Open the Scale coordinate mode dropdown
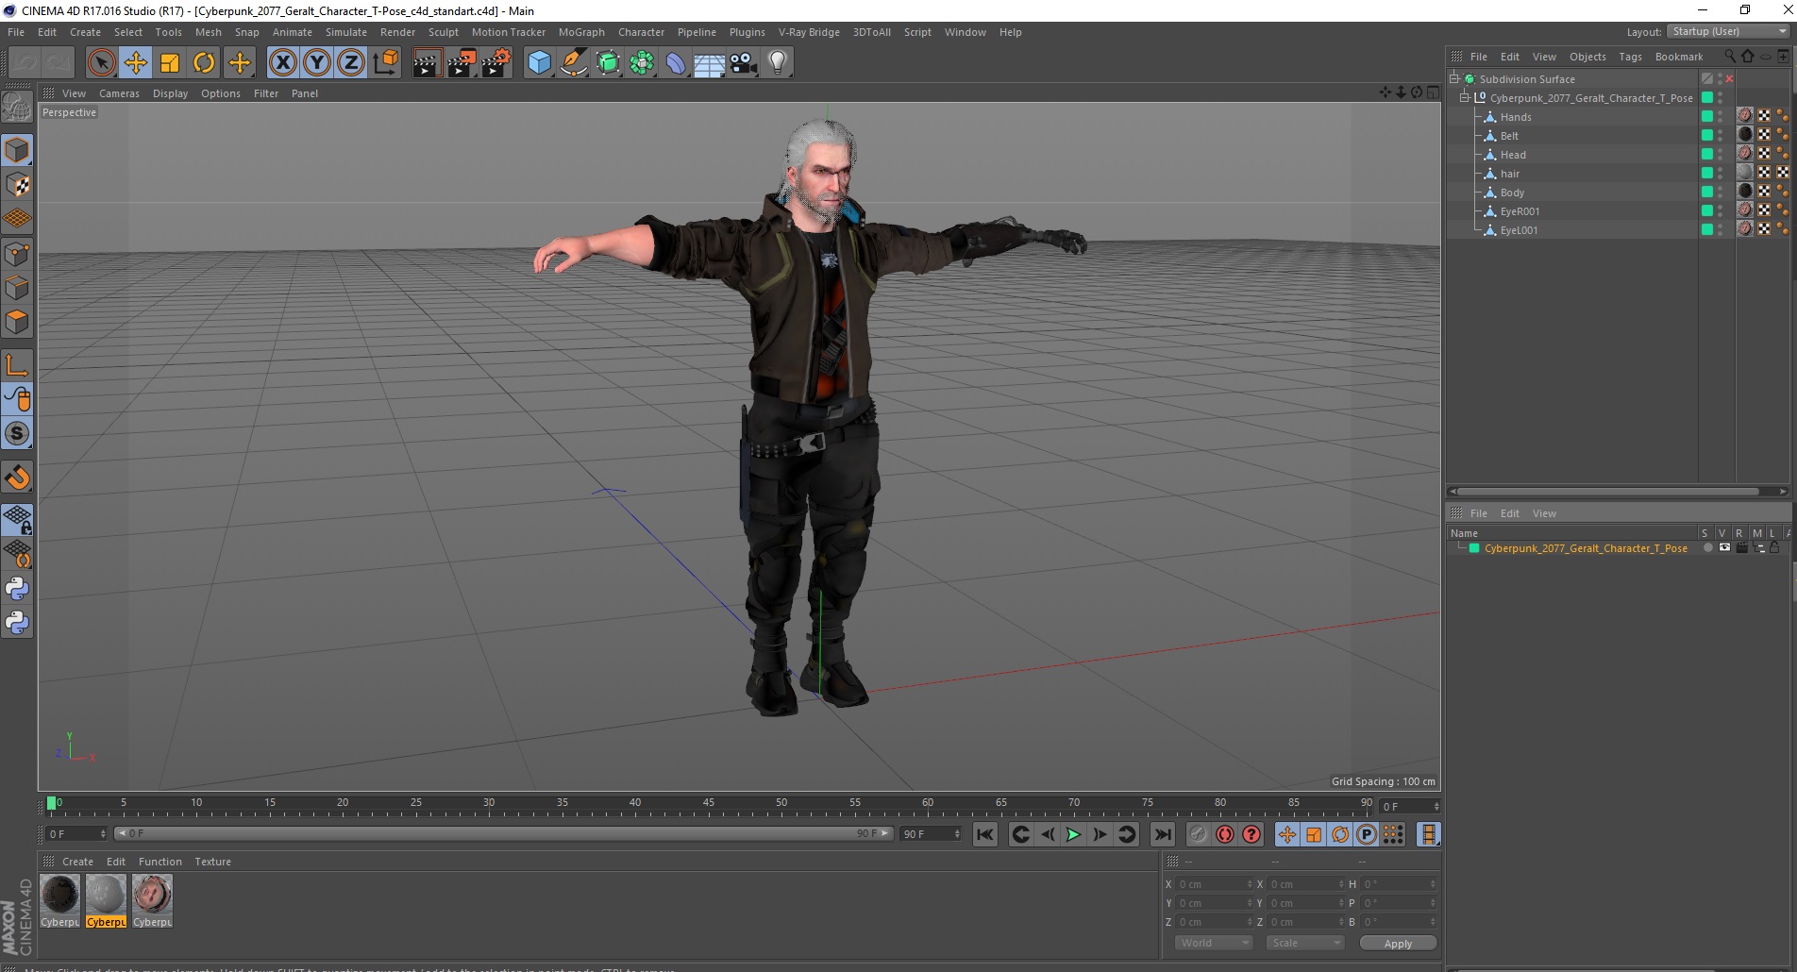Screen dimensions: 1797x972 1304,943
